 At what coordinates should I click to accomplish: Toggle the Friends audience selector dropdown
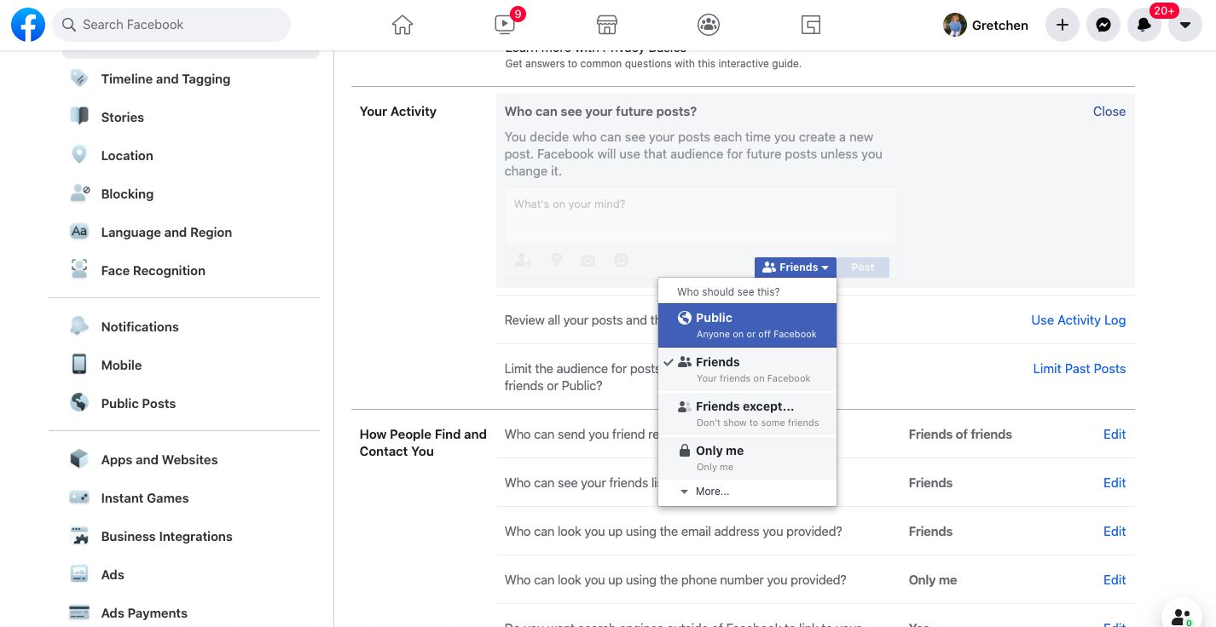pyautogui.click(x=795, y=267)
